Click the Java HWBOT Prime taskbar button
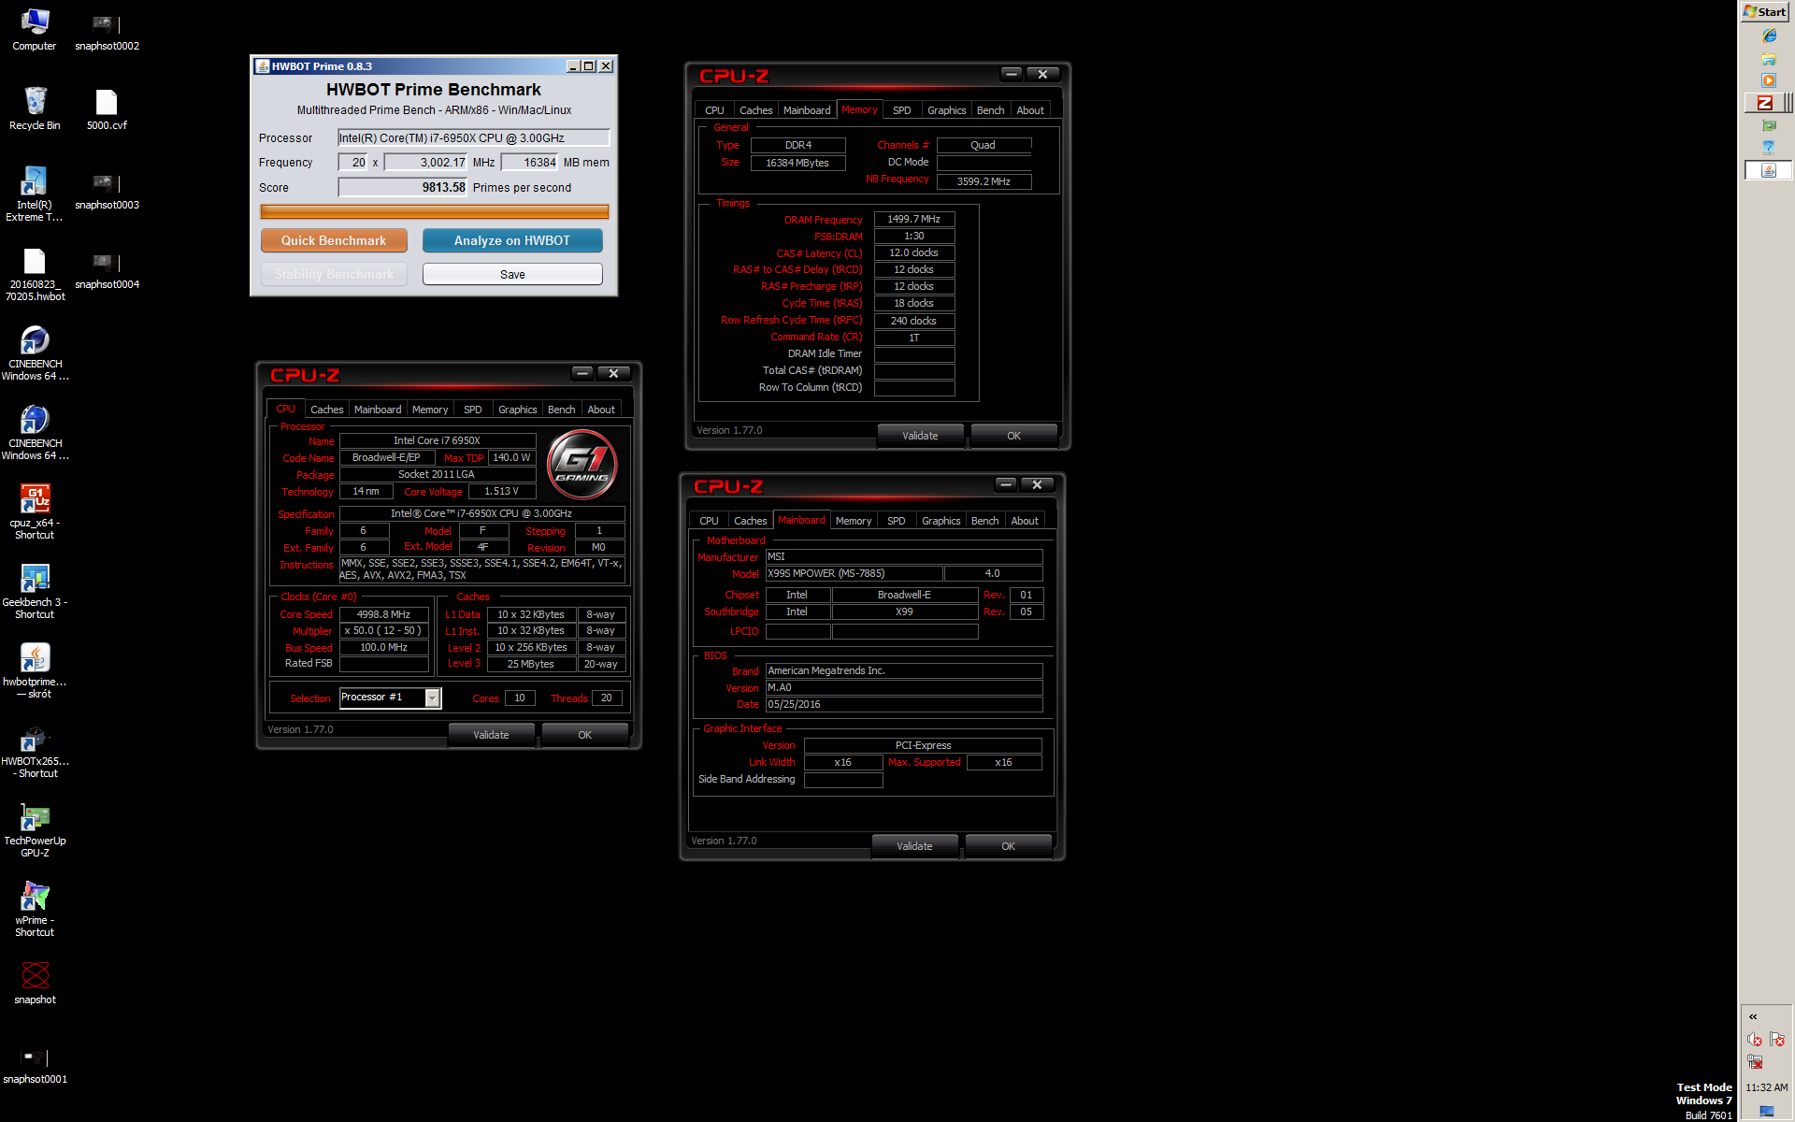 point(1768,170)
